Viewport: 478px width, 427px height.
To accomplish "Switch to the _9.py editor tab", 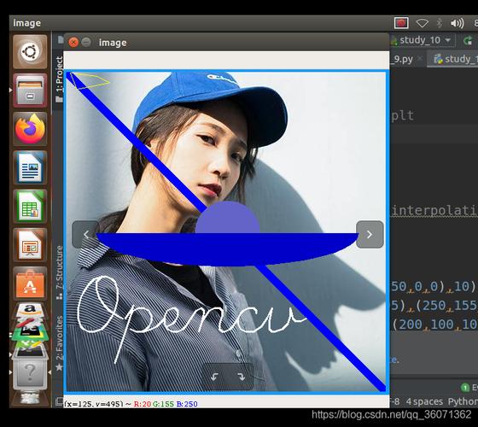I will [x=406, y=59].
